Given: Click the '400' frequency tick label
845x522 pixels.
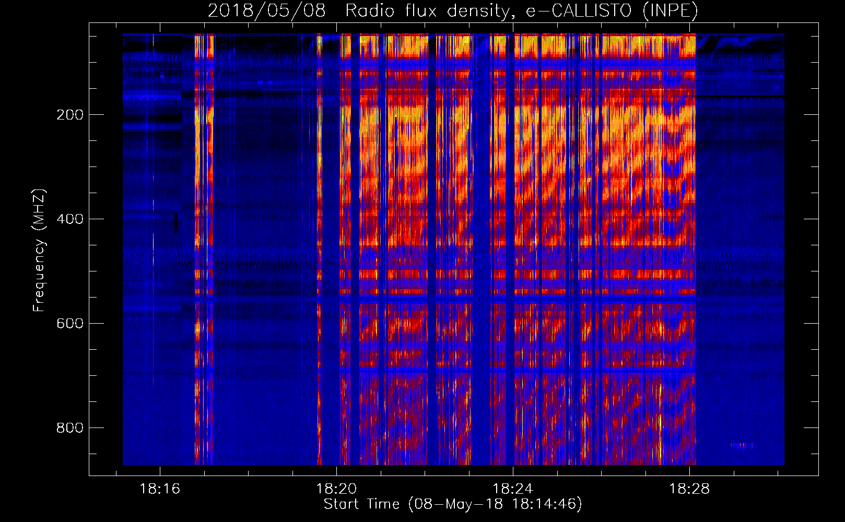Looking at the screenshot, I should (x=70, y=219).
